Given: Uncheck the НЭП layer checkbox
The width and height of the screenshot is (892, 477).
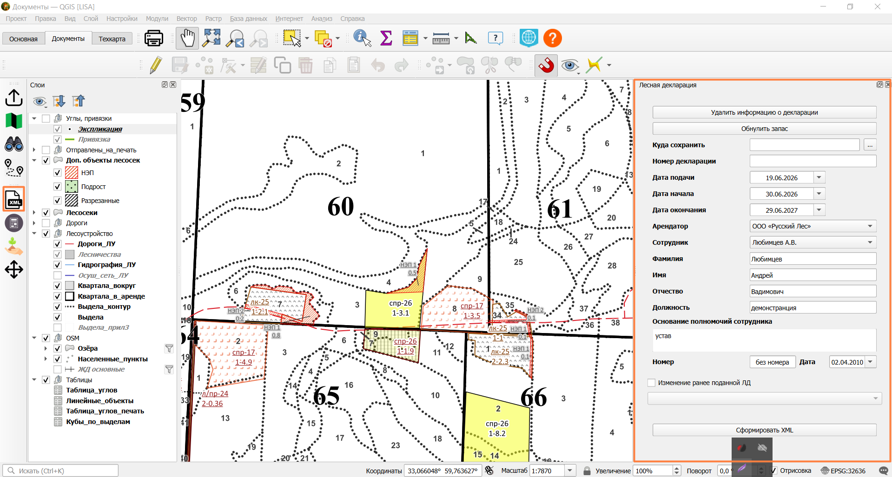Looking at the screenshot, I should coord(58,173).
